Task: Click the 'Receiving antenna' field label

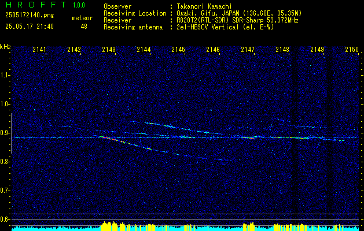Action: point(133,27)
